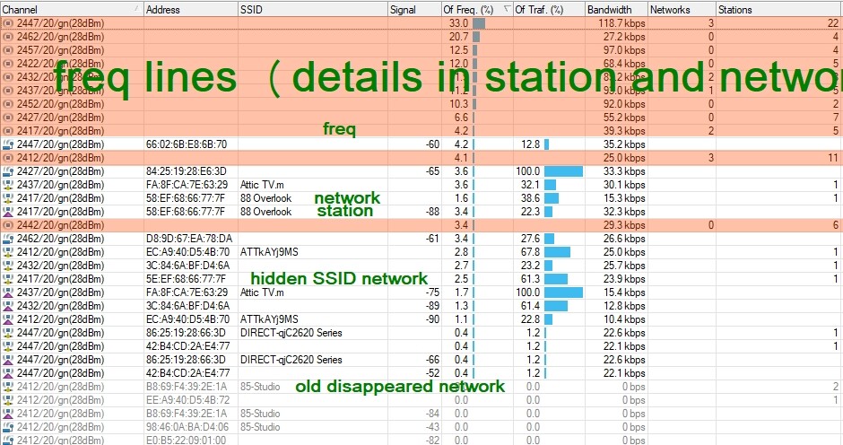Click the full traffic bar on the 84:25:19:28:E6:3D row
Screen dimensions: 843x445
coord(563,171)
